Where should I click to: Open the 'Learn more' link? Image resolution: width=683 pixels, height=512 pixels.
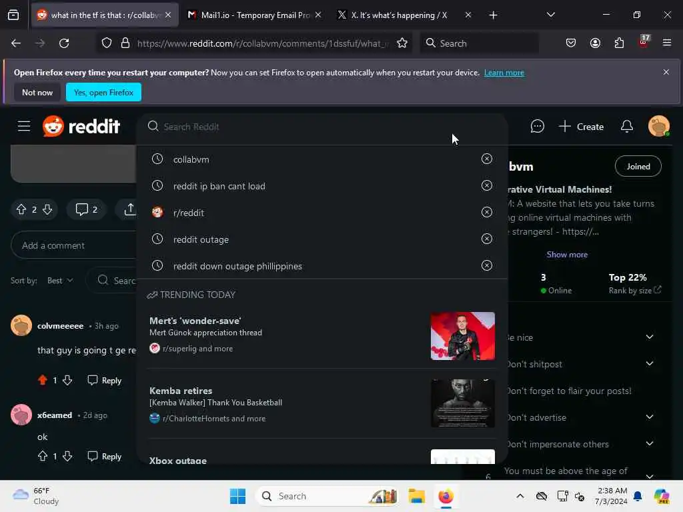coord(504,73)
